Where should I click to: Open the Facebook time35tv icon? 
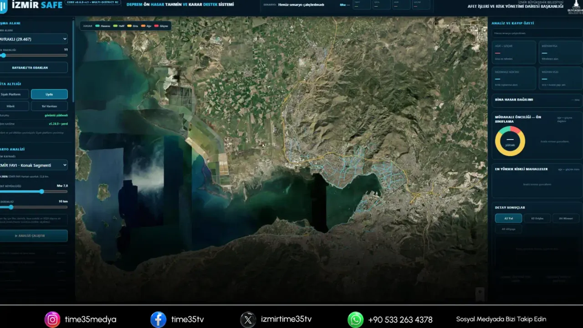[x=159, y=319]
